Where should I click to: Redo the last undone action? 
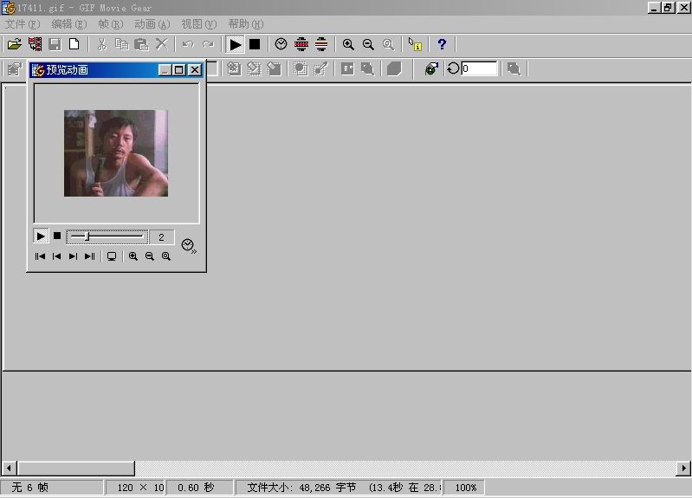(208, 44)
